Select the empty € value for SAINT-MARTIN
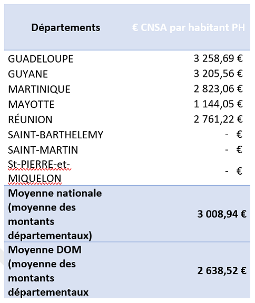This screenshot has width=255, height=303. pyautogui.click(x=234, y=149)
